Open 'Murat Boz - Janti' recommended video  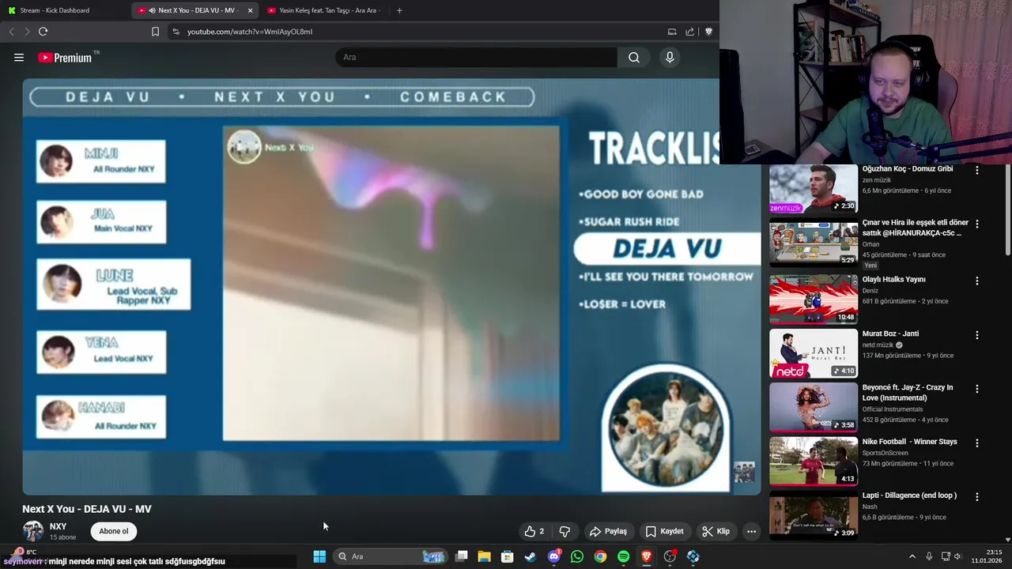890,333
